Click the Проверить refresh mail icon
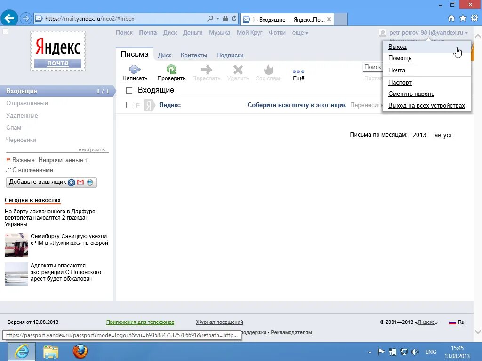The width and height of the screenshot is (482, 361). [x=171, y=70]
